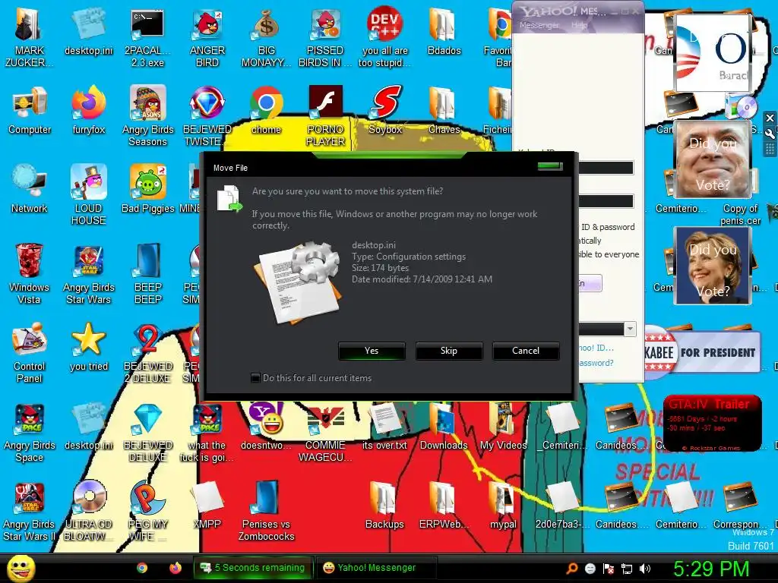Open Angry Birds Space icon

point(30,432)
